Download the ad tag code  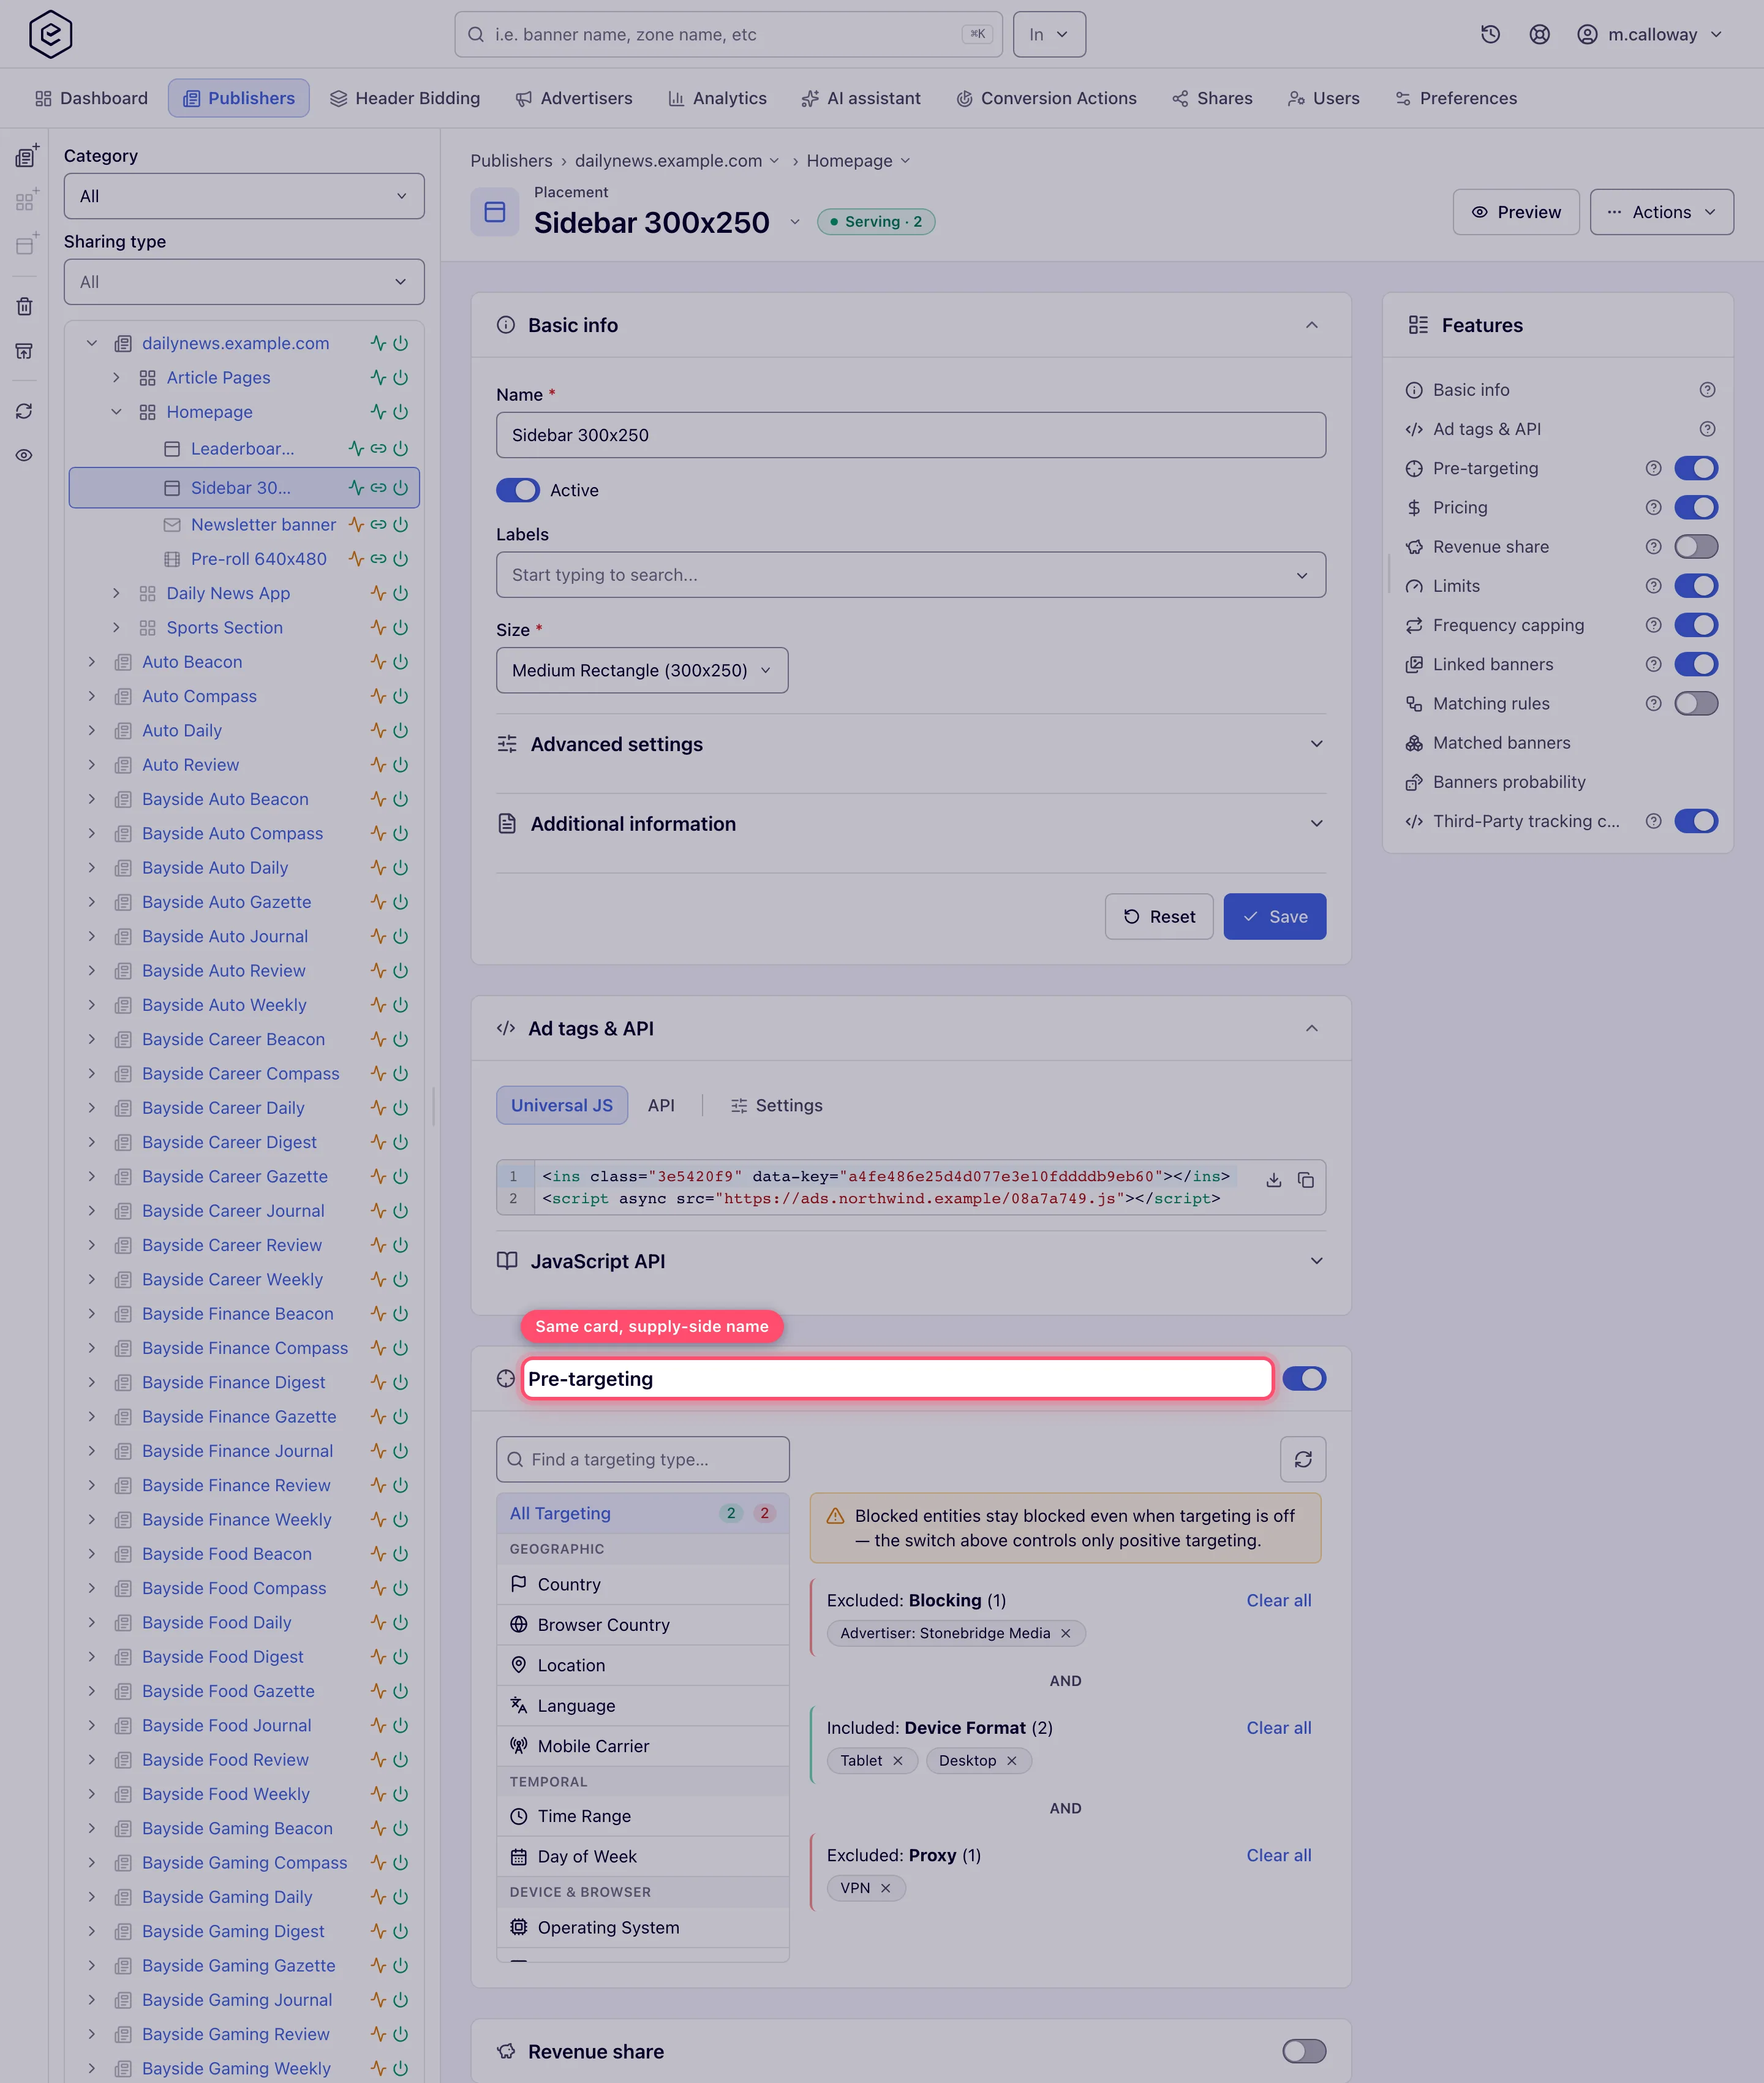coord(1273,1180)
